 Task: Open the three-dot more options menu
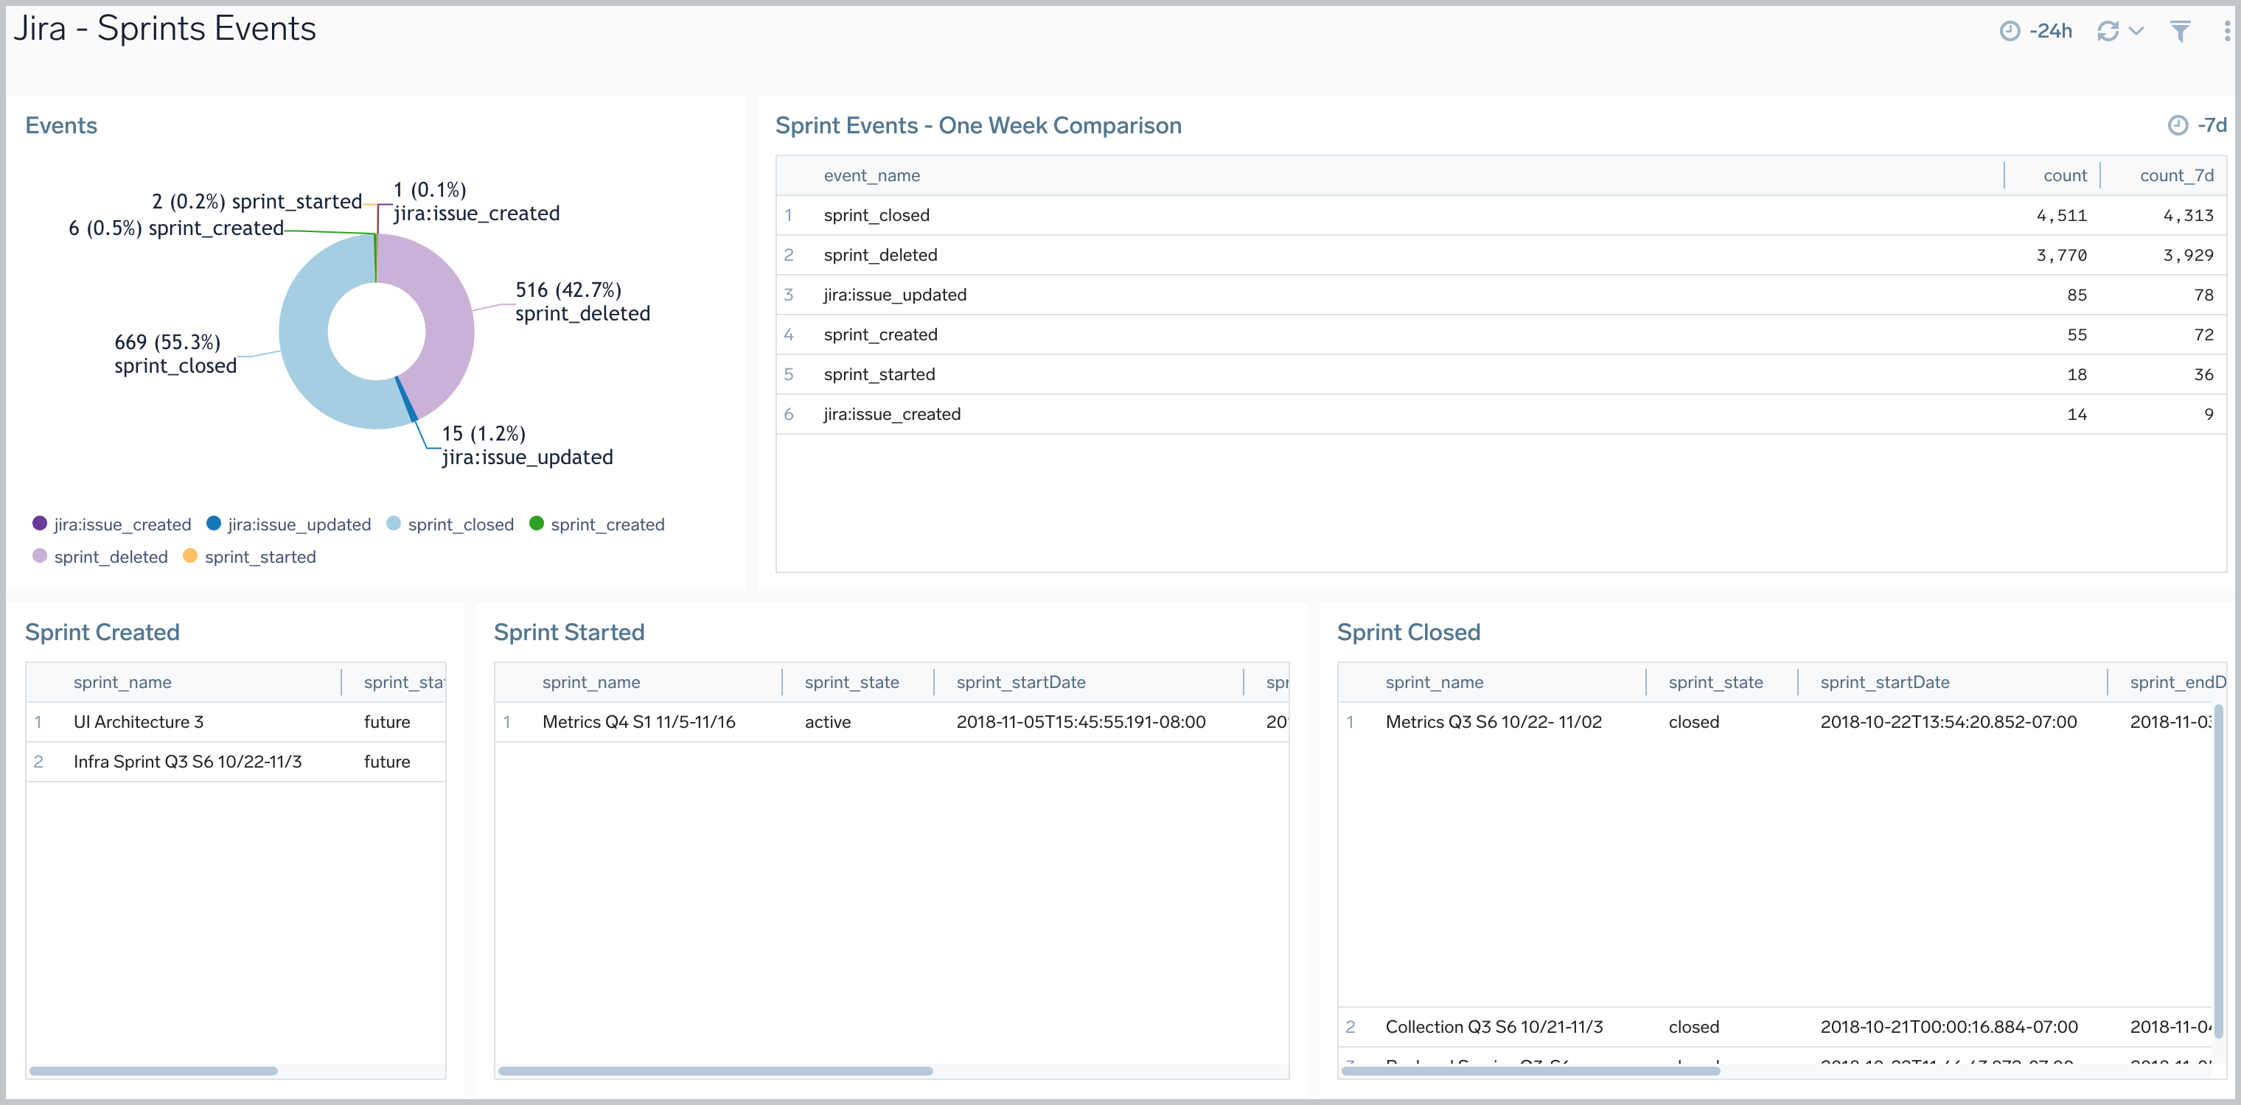[2227, 31]
